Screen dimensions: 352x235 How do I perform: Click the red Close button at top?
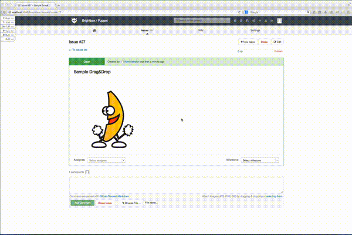tap(264, 42)
